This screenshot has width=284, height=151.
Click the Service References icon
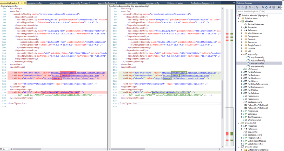[x=246, y=24]
